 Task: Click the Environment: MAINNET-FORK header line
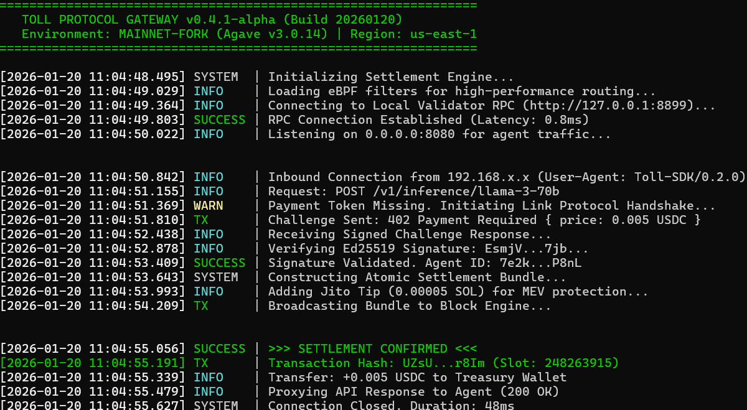pos(249,34)
